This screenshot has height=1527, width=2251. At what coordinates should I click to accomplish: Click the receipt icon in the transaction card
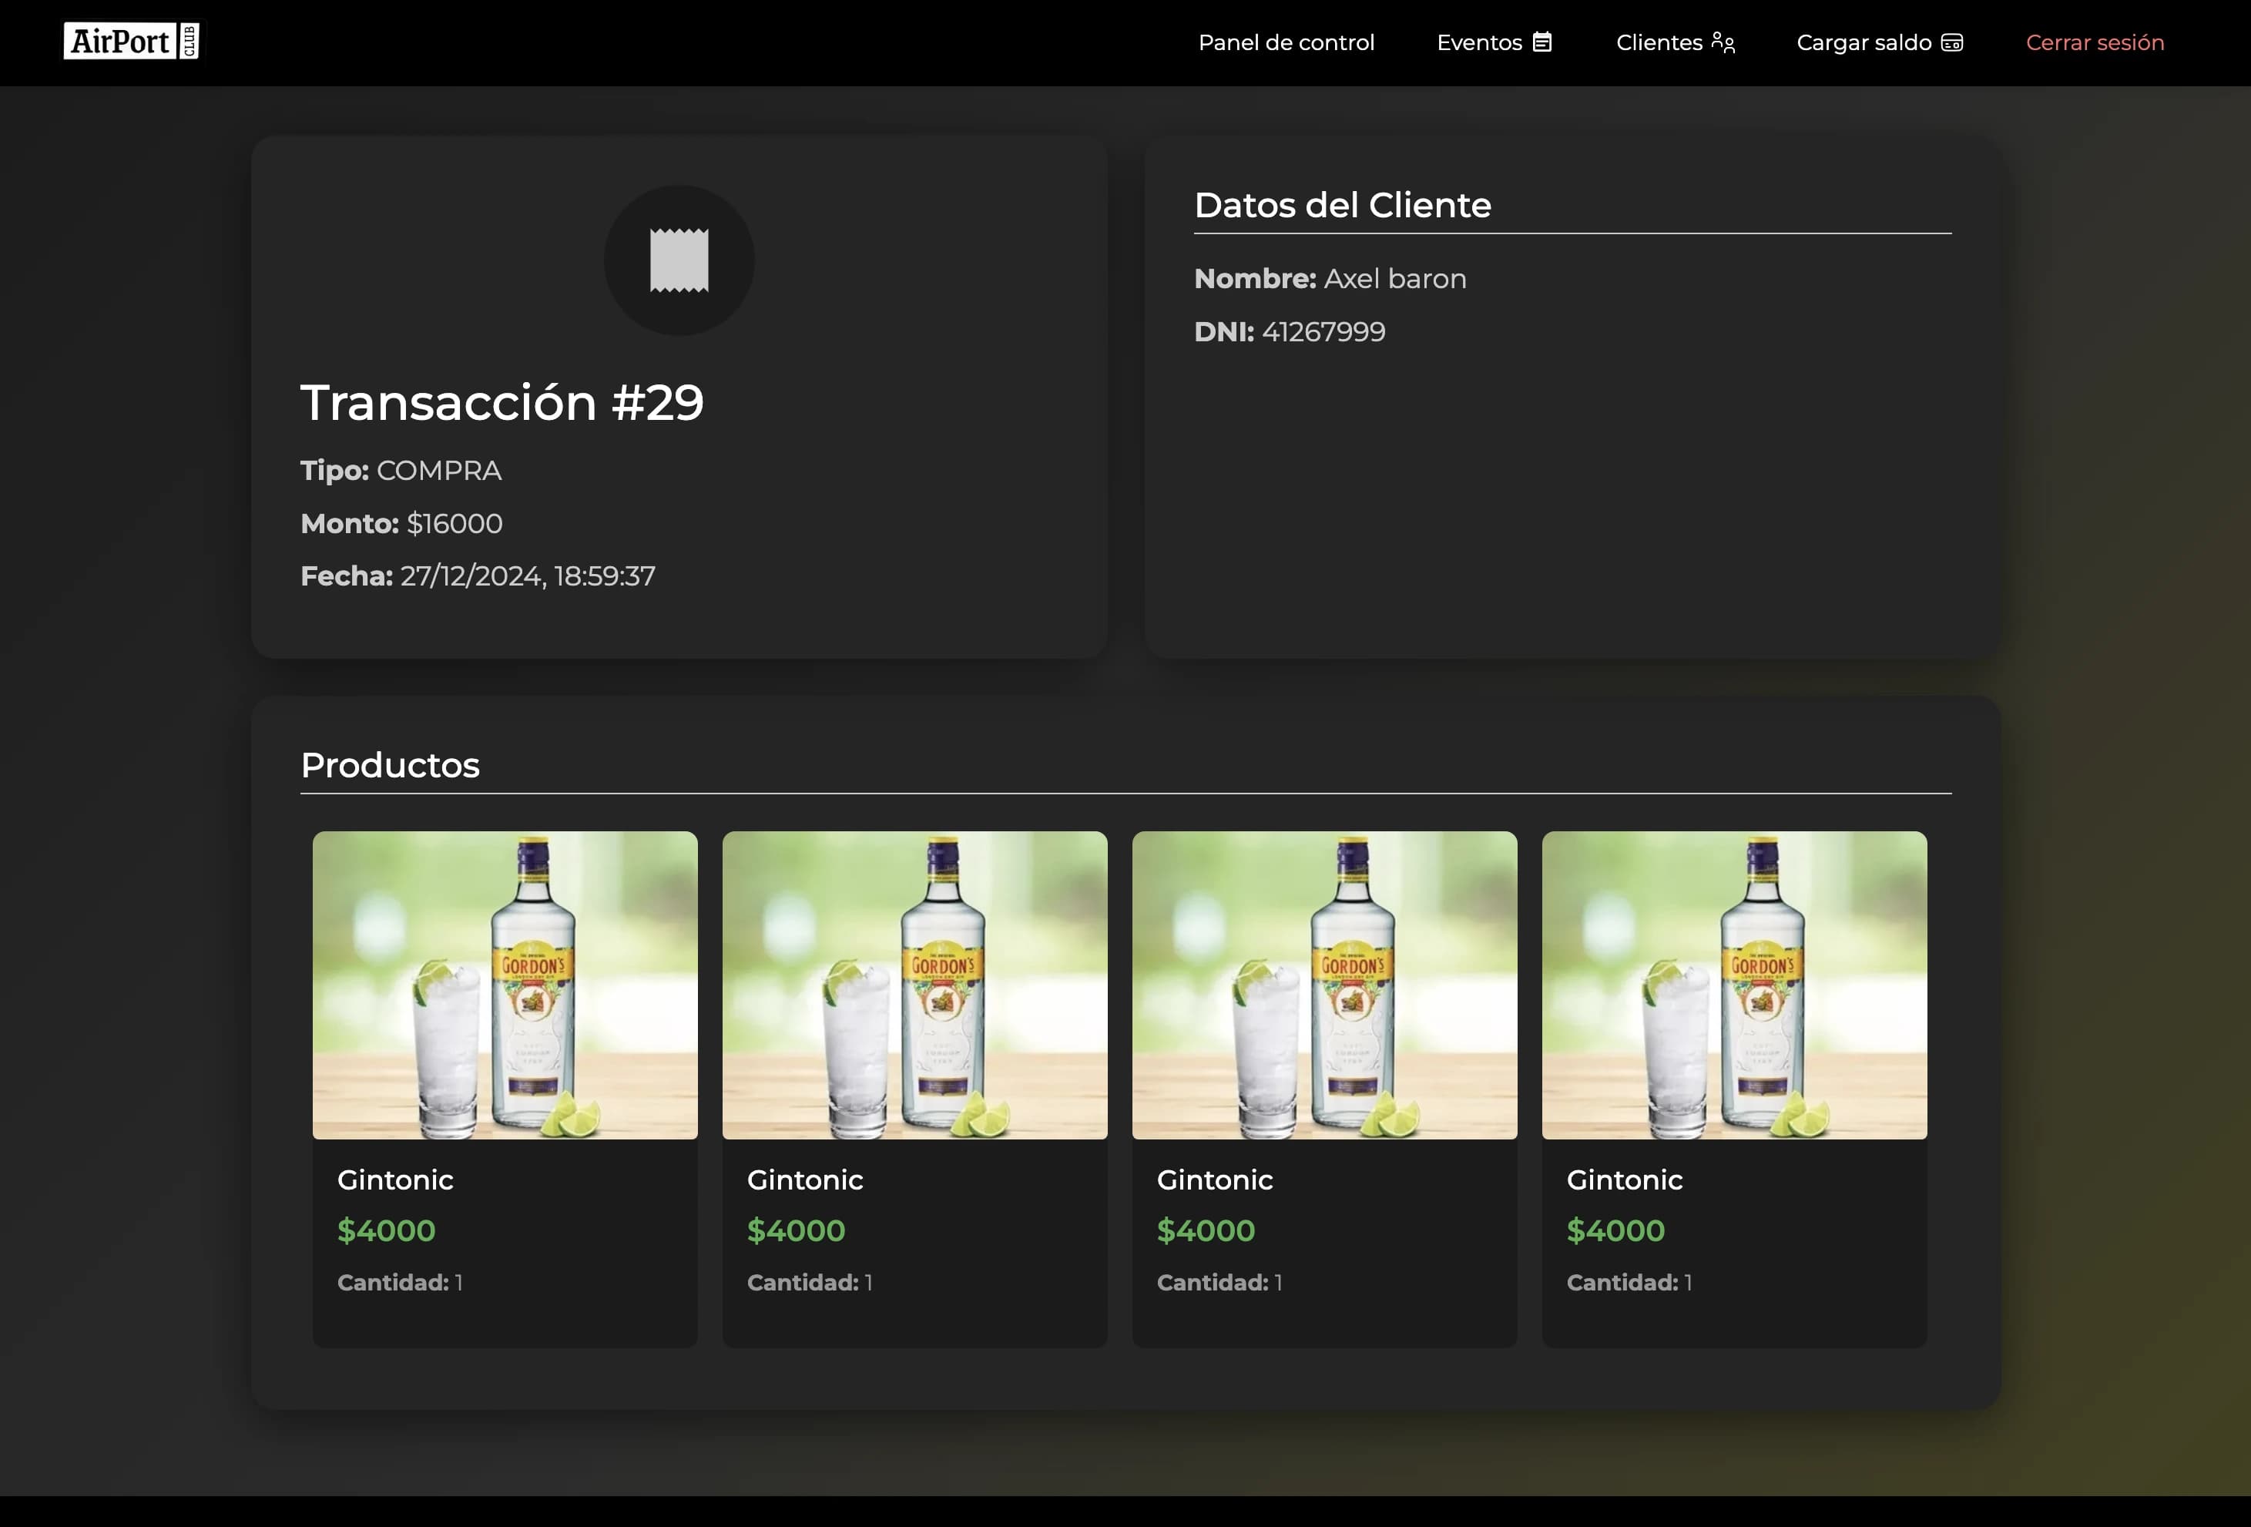click(x=679, y=259)
